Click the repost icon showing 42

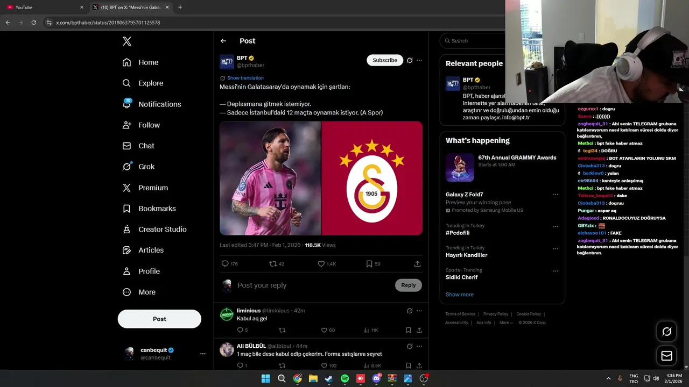click(273, 264)
